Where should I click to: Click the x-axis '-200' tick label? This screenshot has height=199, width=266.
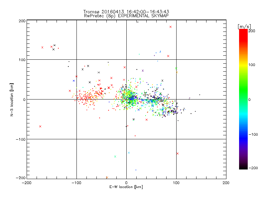pos(27,183)
